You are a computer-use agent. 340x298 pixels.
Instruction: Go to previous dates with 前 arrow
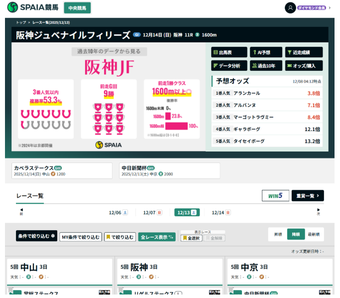tap(21, 212)
